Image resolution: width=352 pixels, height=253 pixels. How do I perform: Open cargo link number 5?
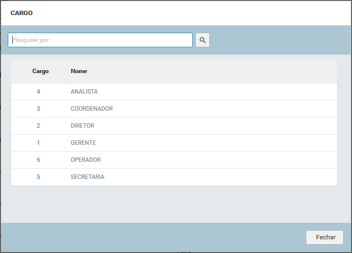(38, 177)
